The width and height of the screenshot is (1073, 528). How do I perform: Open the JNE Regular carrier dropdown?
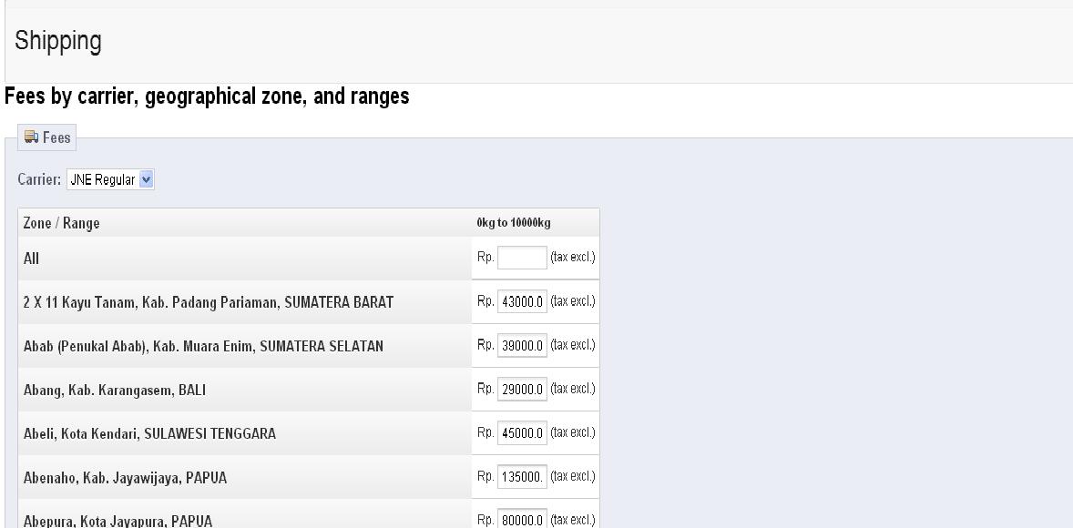point(110,180)
